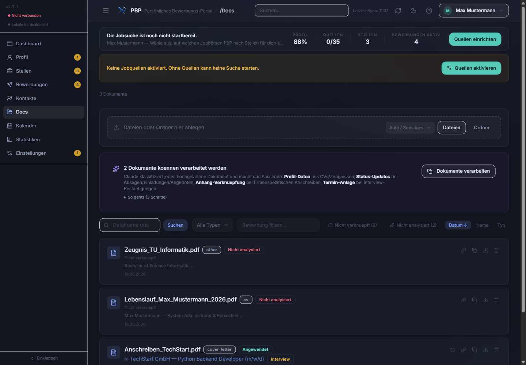Screen dimensions: 526x365
Task: Go to Statistiken page
Action: point(44,139)
